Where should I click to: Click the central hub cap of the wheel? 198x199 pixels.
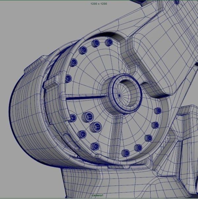pyautogui.click(x=125, y=94)
